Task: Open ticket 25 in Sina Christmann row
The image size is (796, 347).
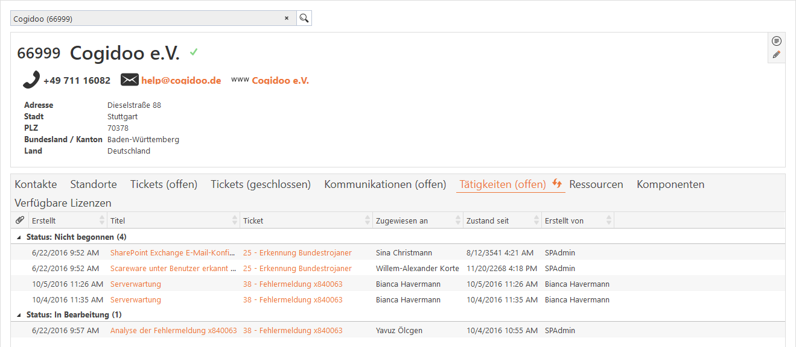Action: (298, 253)
